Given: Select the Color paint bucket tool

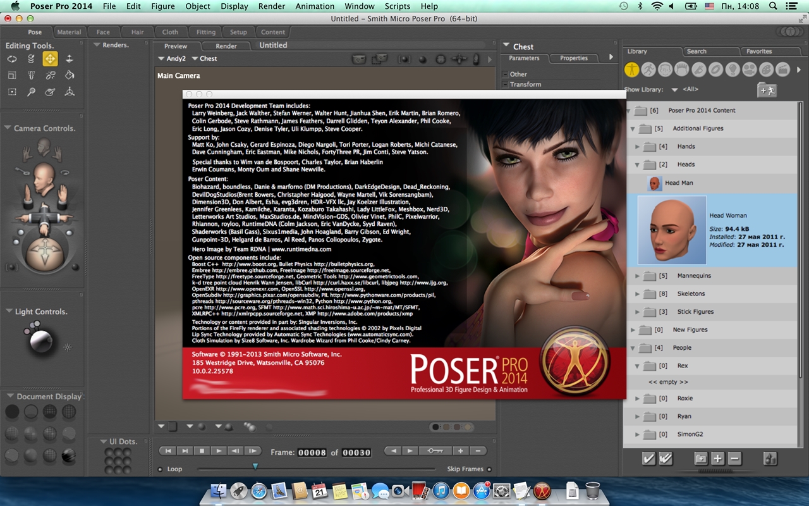Looking at the screenshot, I should pos(70,75).
